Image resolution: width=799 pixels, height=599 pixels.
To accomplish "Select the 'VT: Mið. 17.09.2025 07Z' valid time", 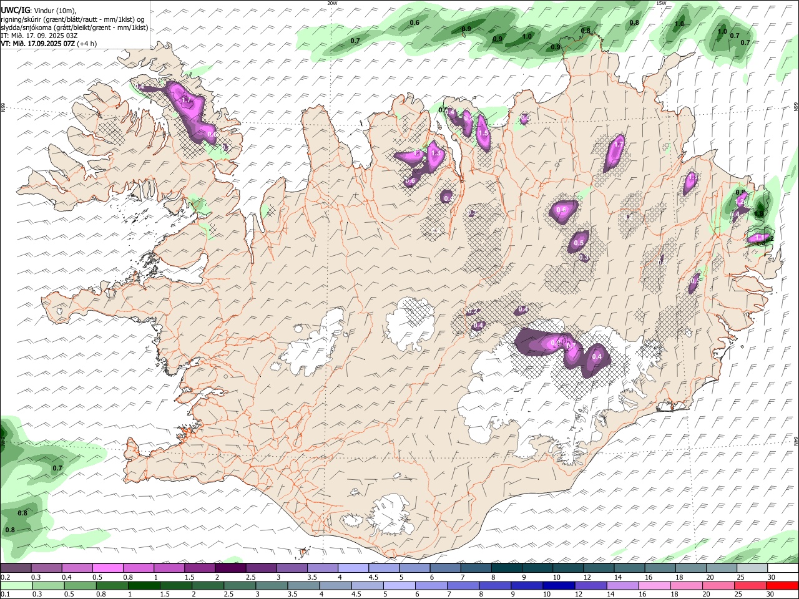I will (x=38, y=44).
